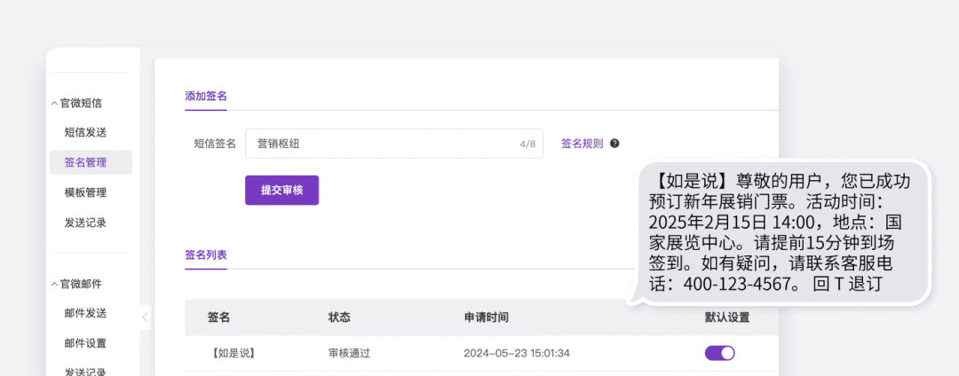Open 邮件设置 in the sidebar

[x=85, y=343]
